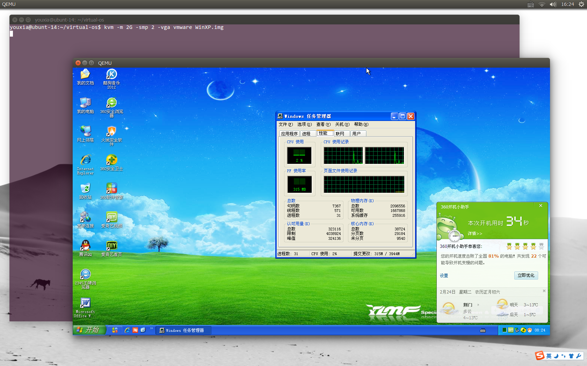Image resolution: width=587 pixels, height=366 pixels.
Task: Click the Windows XP Start (开始) button
Action: click(x=88, y=330)
